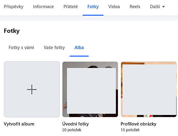178x136 pixels.
Task: Open the Profilové obrázky album thumbnail
Action: [149, 89]
